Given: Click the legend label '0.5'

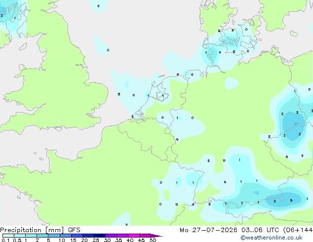Looking at the screenshot, I should (x=17, y=240).
